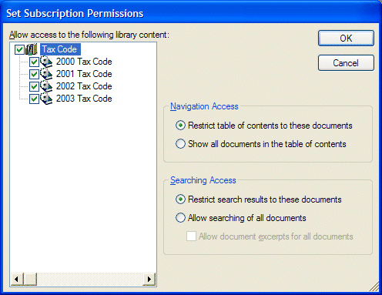This screenshot has height=295, width=382.
Task: Uncheck the 2000 Tax Code checkbox
Action: click(x=34, y=62)
